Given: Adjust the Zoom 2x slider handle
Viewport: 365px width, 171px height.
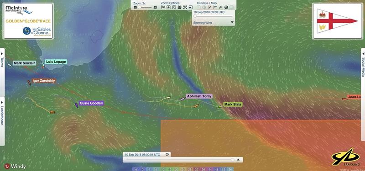Looking at the screenshot, I should click(x=140, y=7).
